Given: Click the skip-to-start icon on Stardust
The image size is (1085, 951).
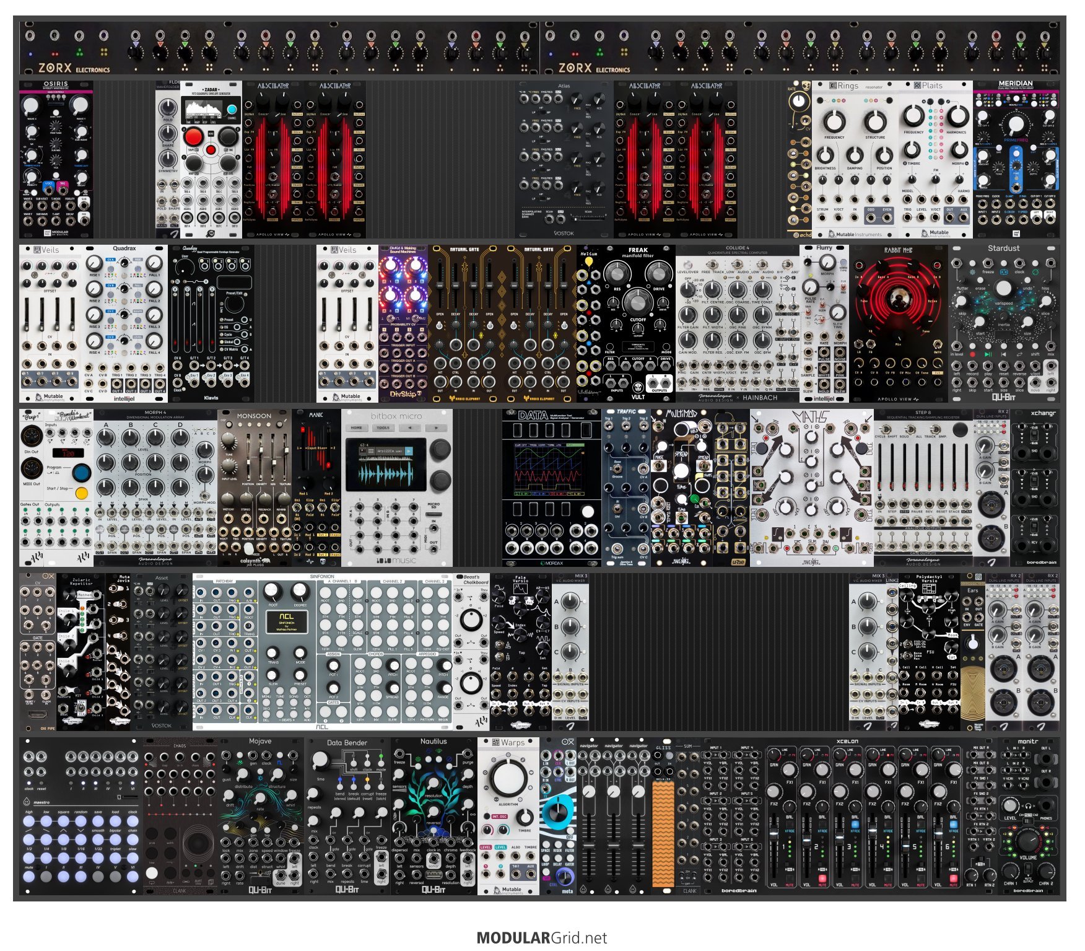Looking at the screenshot, I should pyautogui.click(x=1004, y=354).
